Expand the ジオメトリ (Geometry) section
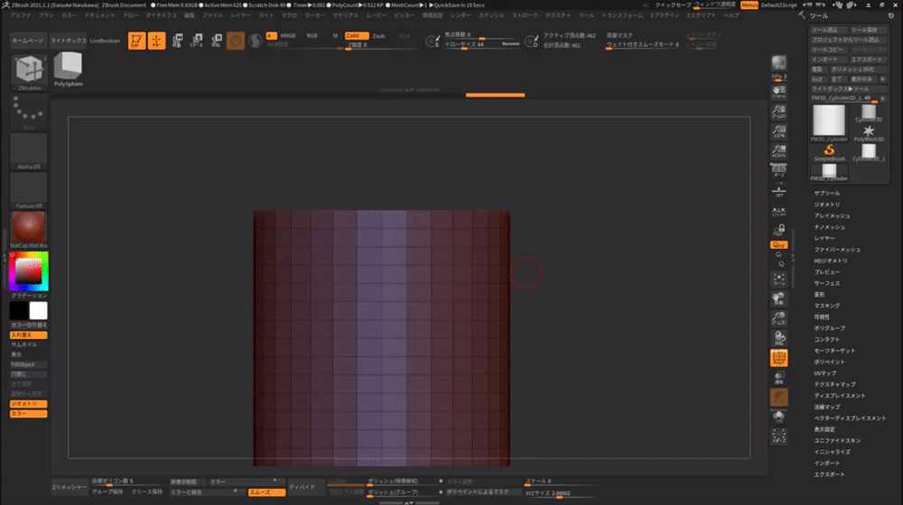Screen dimensions: 903x505 tap(827, 205)
